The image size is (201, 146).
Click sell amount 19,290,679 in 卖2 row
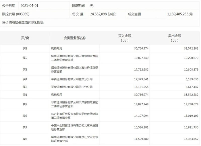pyautogui.click(x=191, y=104)
